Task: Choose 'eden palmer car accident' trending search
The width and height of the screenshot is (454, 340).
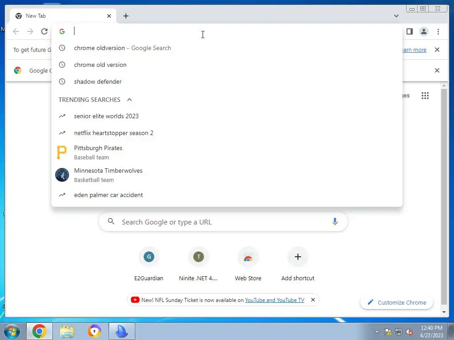Action: pyautogui.click(x=227, y=195)
